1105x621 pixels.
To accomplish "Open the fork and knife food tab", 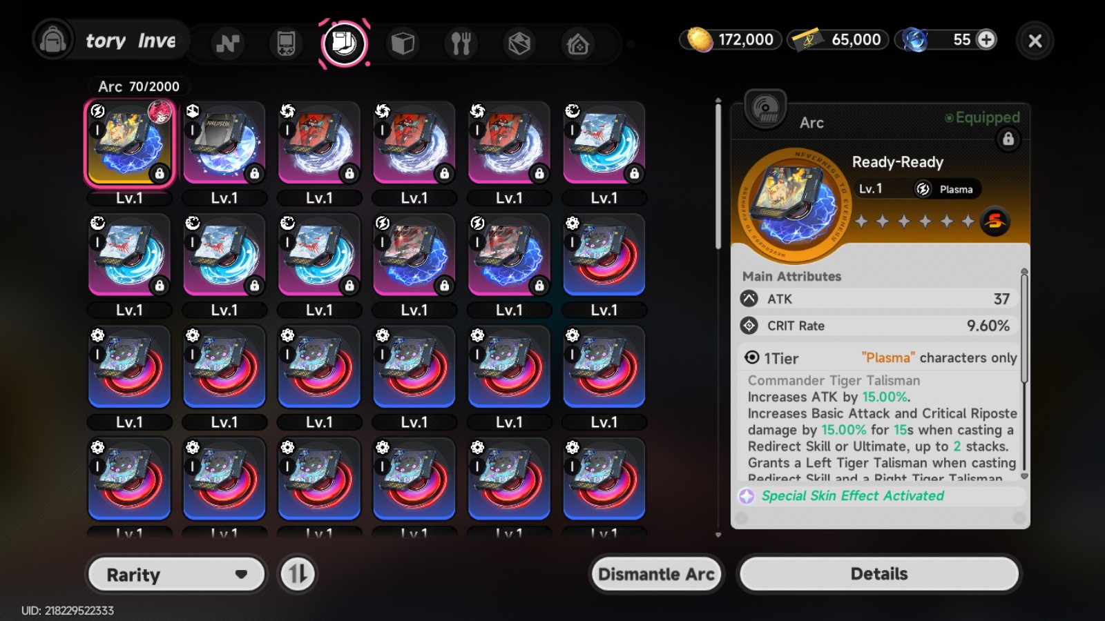I will (461, 43).
